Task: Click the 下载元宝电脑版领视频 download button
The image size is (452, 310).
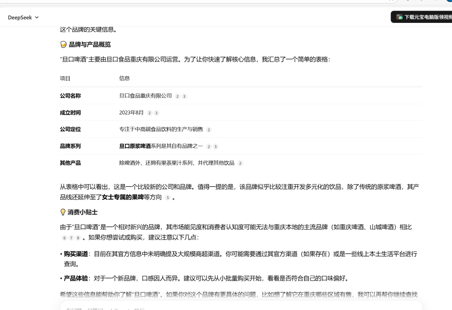Action: 425,17
